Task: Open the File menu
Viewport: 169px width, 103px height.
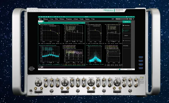Action: click(40, 19)
